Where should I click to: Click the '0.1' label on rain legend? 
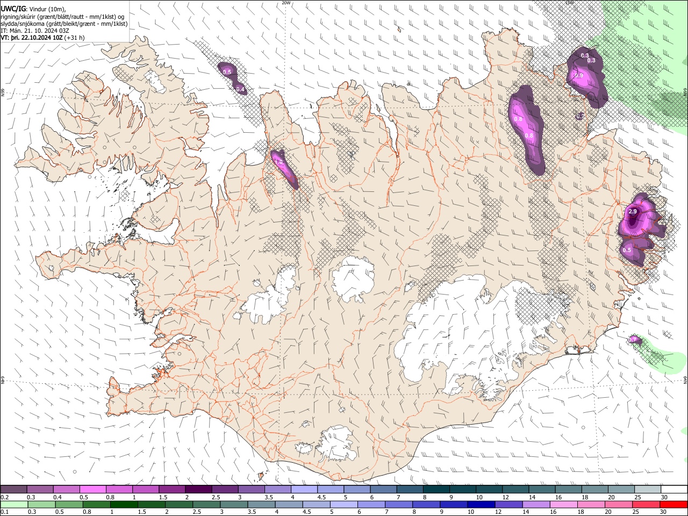pyautogui.click(x=5, y=512)
